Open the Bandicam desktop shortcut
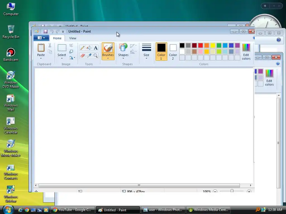The width and height of the screenshot is (286, 214). coord(11,55)
